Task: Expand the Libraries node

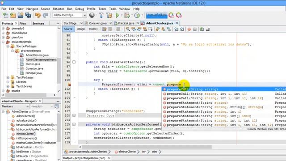Action: (8, 82)
